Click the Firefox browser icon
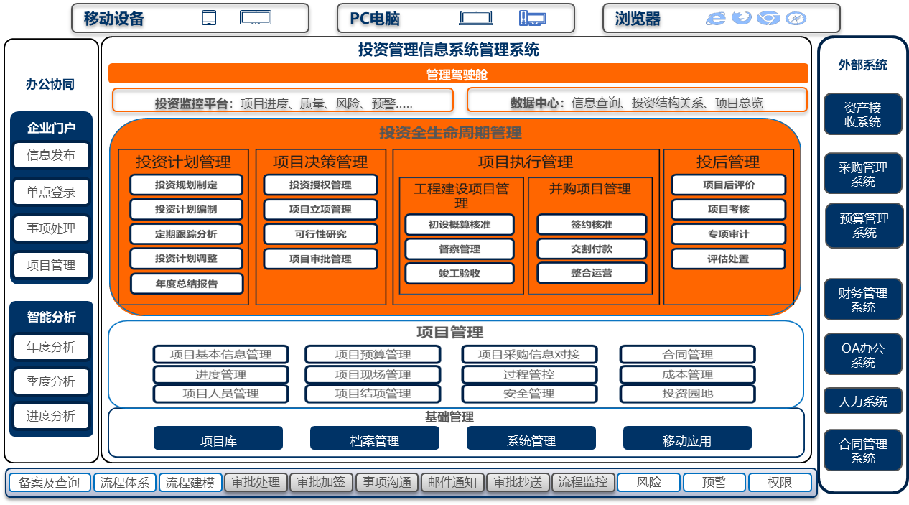The image size is (909, 505). [741, 18]
